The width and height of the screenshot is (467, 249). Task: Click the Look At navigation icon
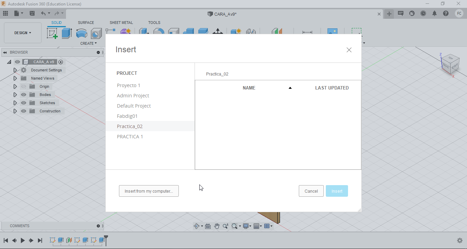[x=208, y=226]
